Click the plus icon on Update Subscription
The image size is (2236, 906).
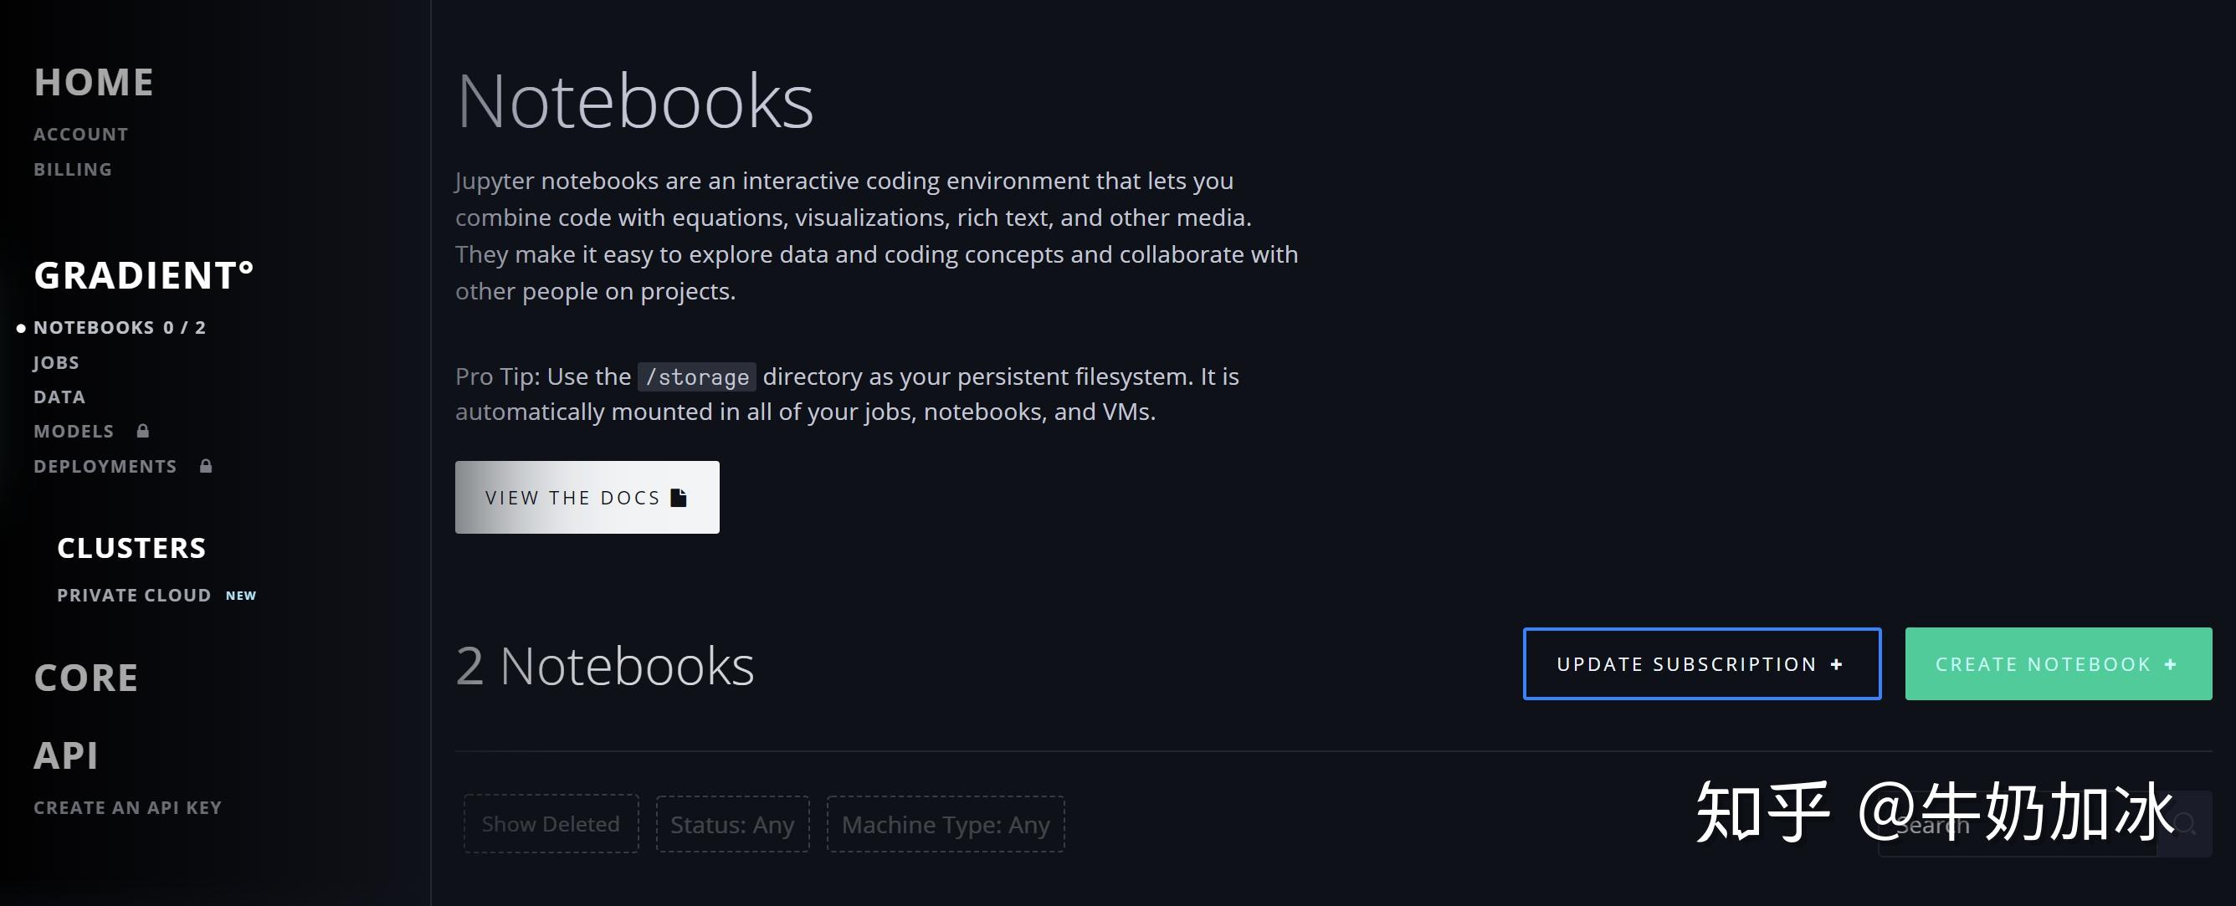click(1836, 664)
